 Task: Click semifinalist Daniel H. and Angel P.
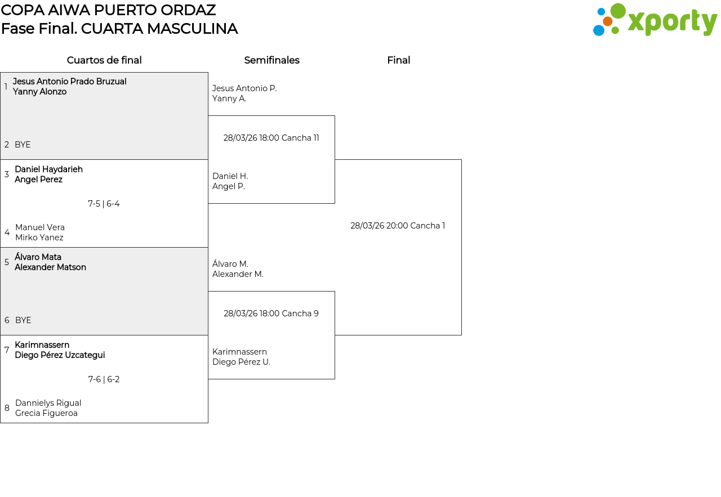pyautogui.click(x=230, y=181)
